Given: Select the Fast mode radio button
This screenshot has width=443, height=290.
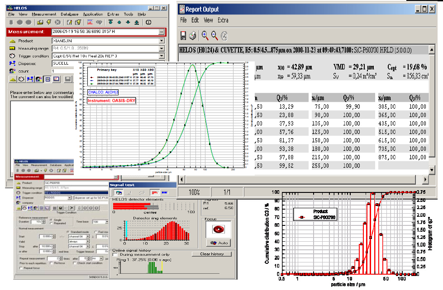Looking at the screenshot, I should tap(96, 232).
